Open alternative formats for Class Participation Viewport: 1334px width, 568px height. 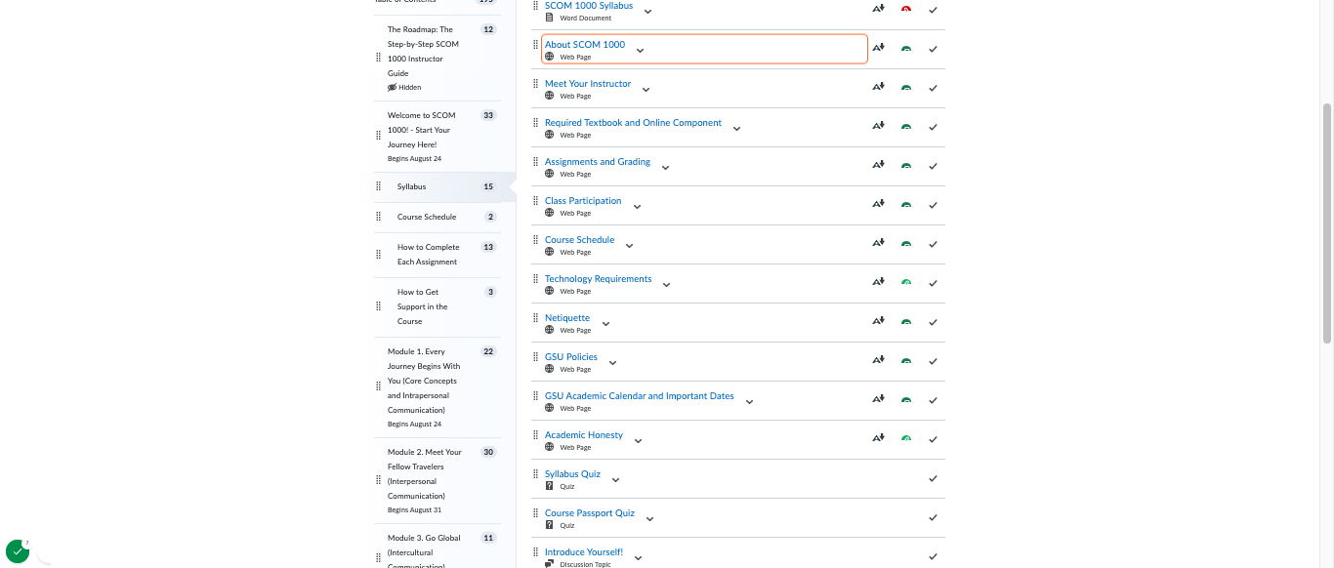(x=878, y=203)
